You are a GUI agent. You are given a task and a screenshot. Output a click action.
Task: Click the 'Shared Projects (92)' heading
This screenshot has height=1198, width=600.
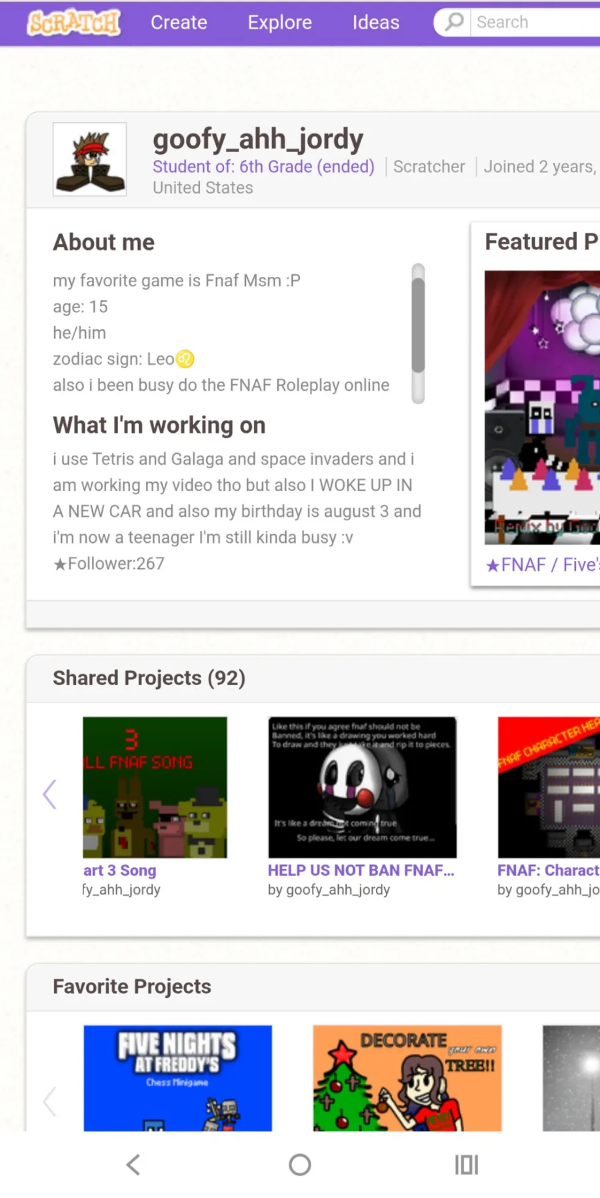(149, 678)
